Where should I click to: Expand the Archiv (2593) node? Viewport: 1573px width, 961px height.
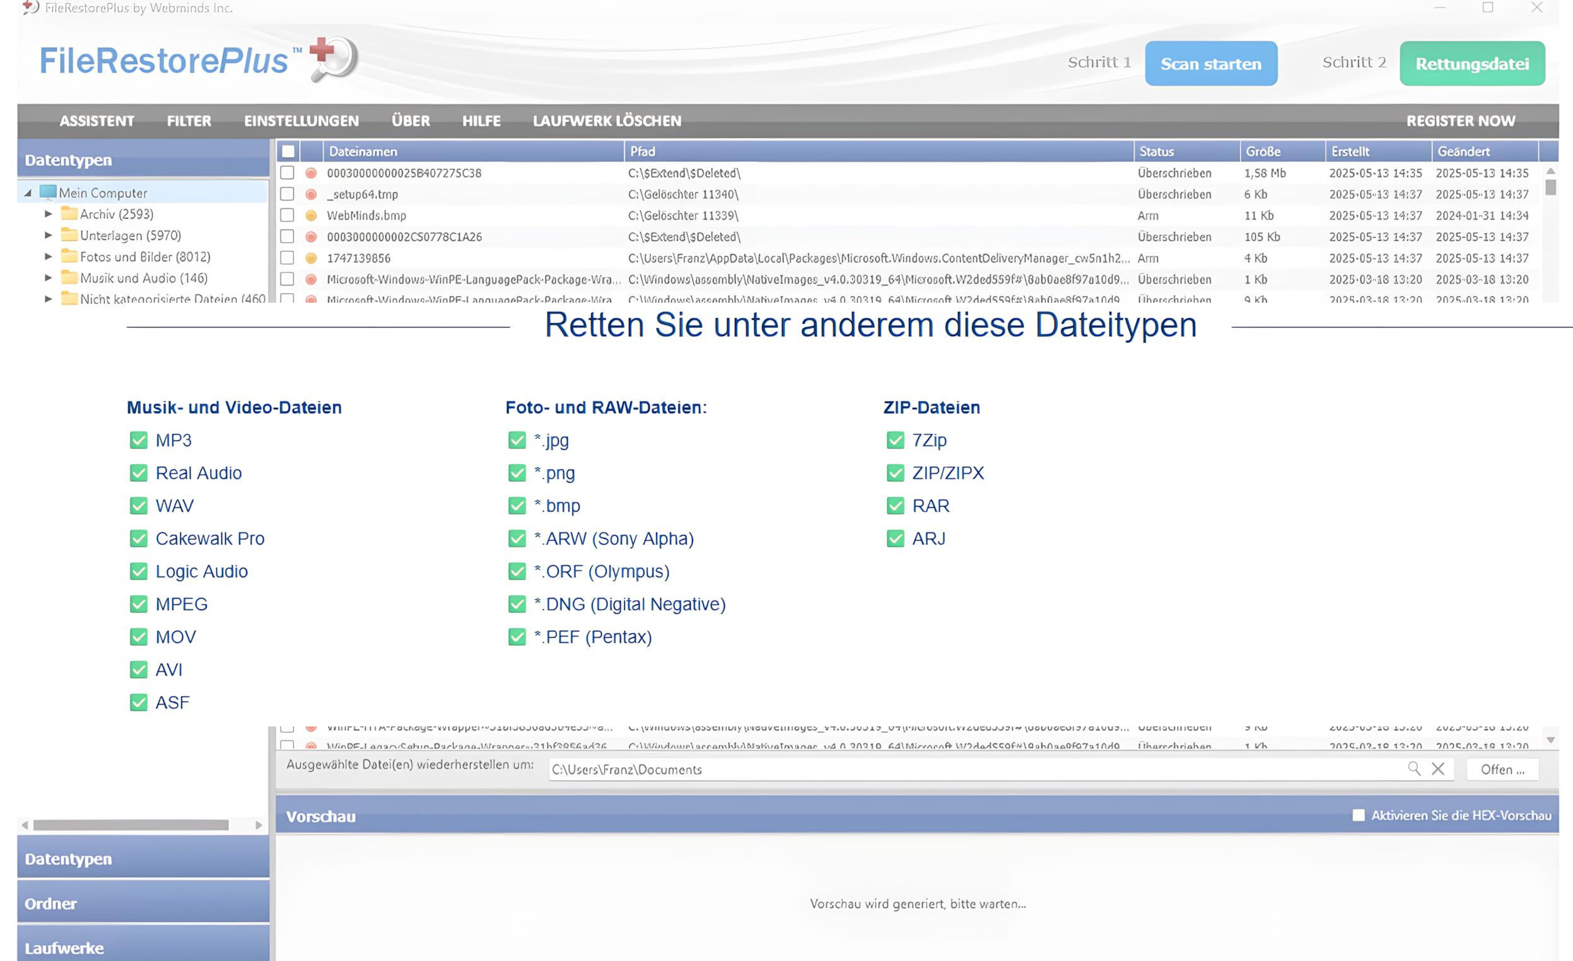point(48,214)
